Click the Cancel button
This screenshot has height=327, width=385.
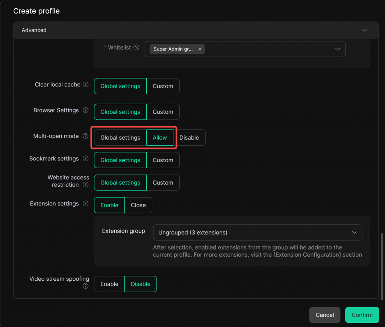[x=324, y=315]
